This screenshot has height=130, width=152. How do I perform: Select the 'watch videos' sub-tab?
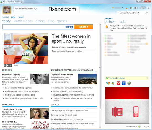(23, 21)
